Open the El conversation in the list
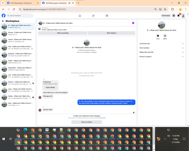The width and height of the screenshot is (189, 151). [18, 26]
